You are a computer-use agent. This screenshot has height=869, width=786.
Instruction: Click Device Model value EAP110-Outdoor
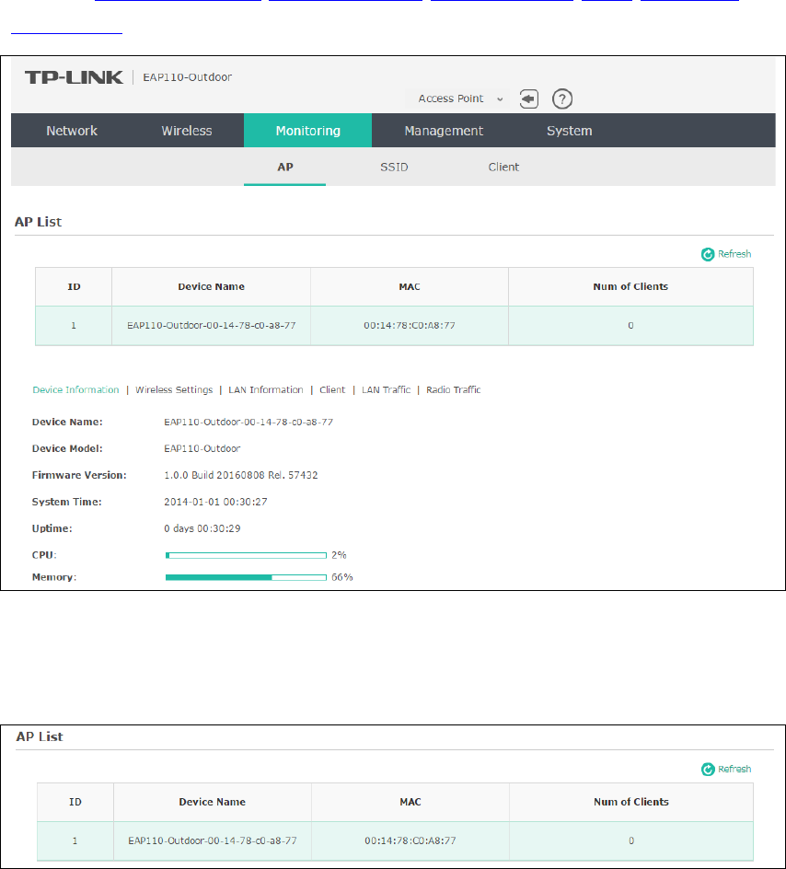[202, 448]
